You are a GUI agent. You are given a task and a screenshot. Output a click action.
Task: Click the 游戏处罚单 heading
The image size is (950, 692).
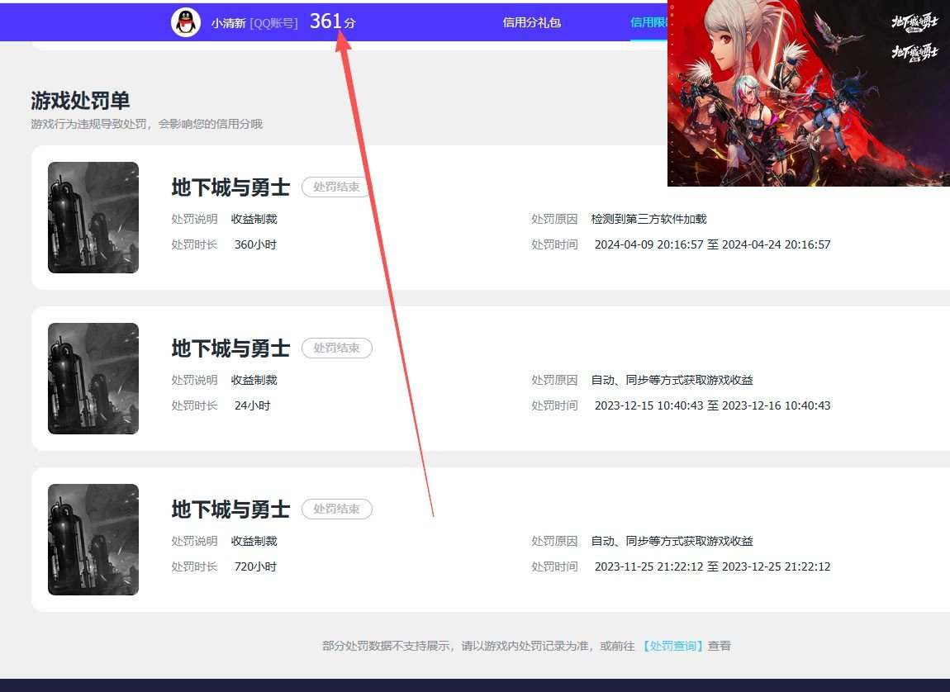pos(81,101)
